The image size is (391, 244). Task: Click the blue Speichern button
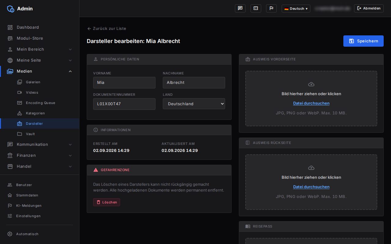point(364,41)
